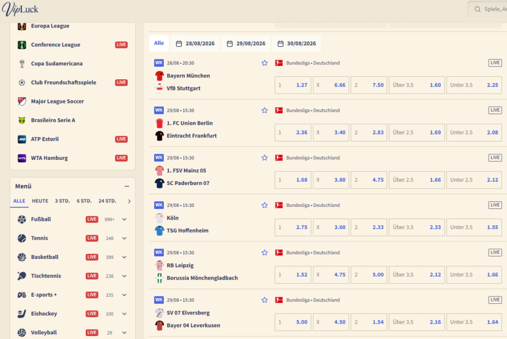Click the WK badge on Bayern München match
The image size is (507, 339).
tap(159, 63)
